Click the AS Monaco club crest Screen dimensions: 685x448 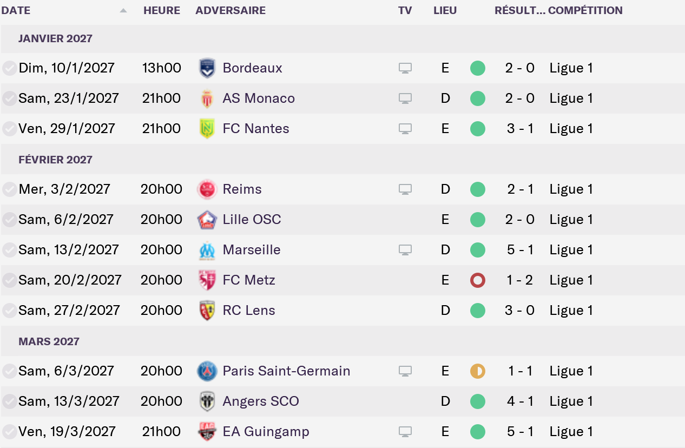click(x=207, y=98)
